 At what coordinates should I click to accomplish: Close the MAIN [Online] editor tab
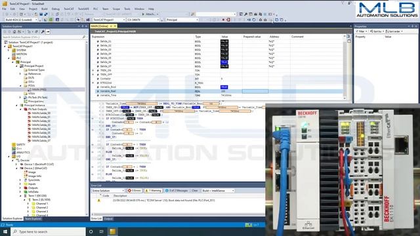pos(115,26)
